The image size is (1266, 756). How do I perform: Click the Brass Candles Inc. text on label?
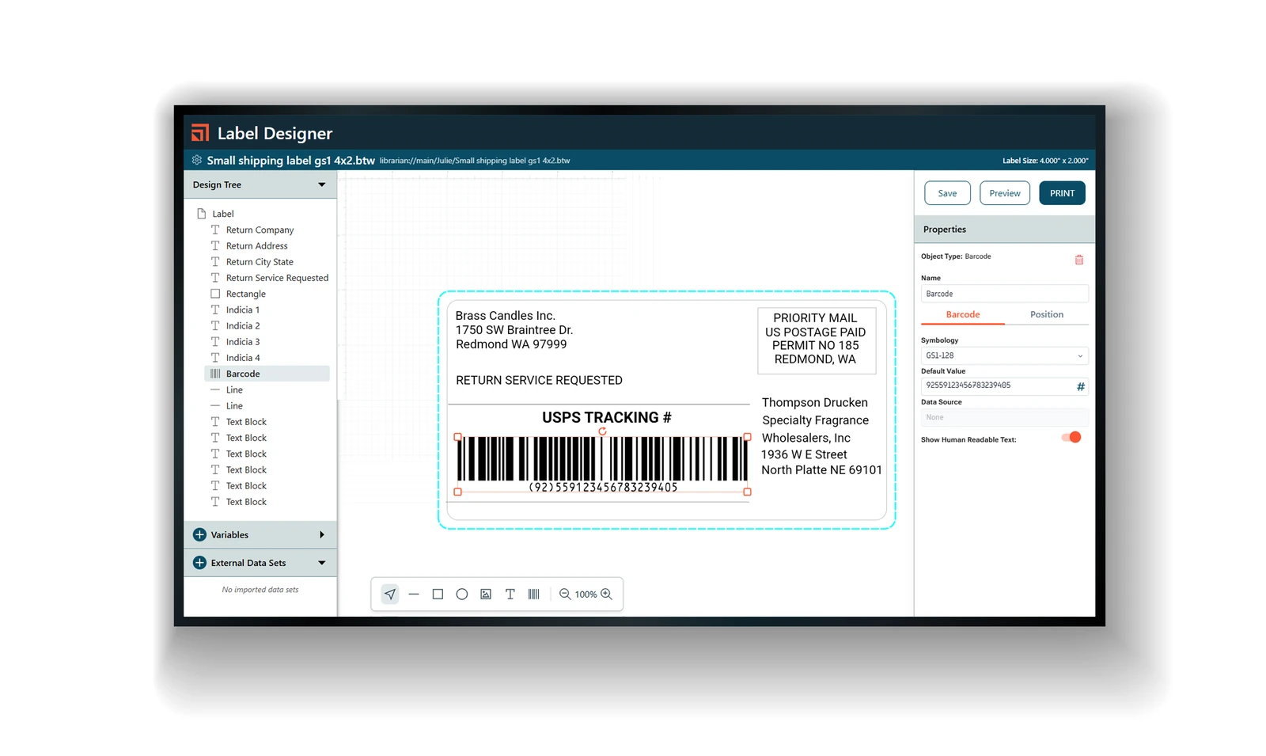[506, 316]
